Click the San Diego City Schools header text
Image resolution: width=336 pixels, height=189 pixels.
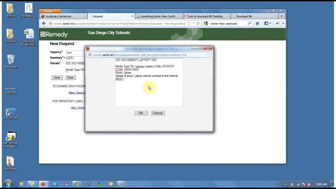pyautogui.click(x=109, y=33)
